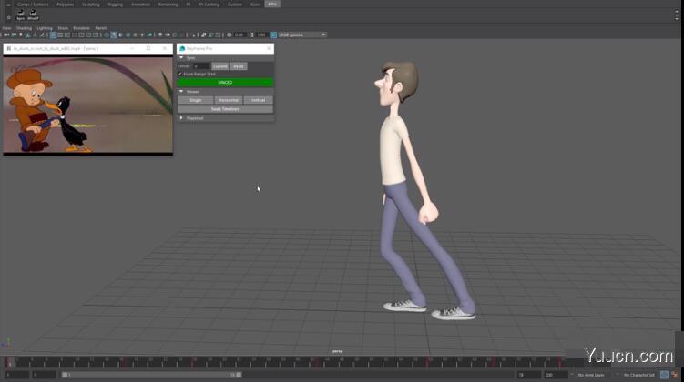The image size is (684, 382).
Task: Toggle Screen Space Ambient Occlusion icon
Action: [160, 35]
